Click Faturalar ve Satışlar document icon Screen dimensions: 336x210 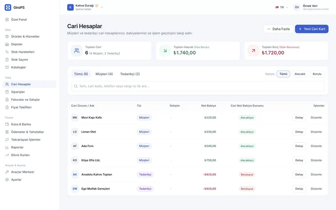click(7, 100)
